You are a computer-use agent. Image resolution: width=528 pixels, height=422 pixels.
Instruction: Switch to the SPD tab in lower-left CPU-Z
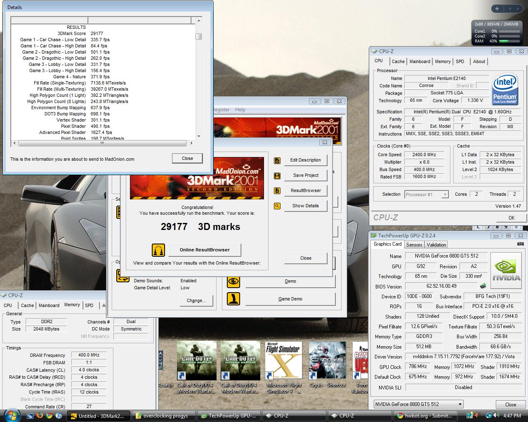(89, 305)
